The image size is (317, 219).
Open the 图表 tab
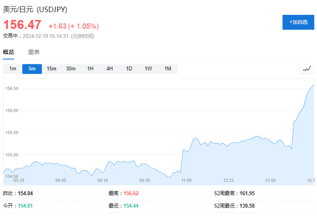coord(34,52)
